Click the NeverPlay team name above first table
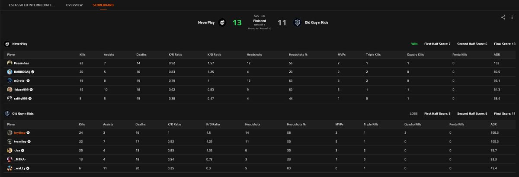 19,44
